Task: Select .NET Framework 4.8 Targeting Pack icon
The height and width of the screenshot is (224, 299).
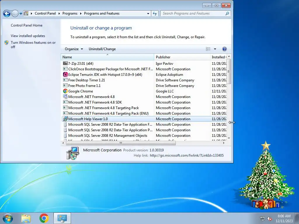Action: [65, 108]
